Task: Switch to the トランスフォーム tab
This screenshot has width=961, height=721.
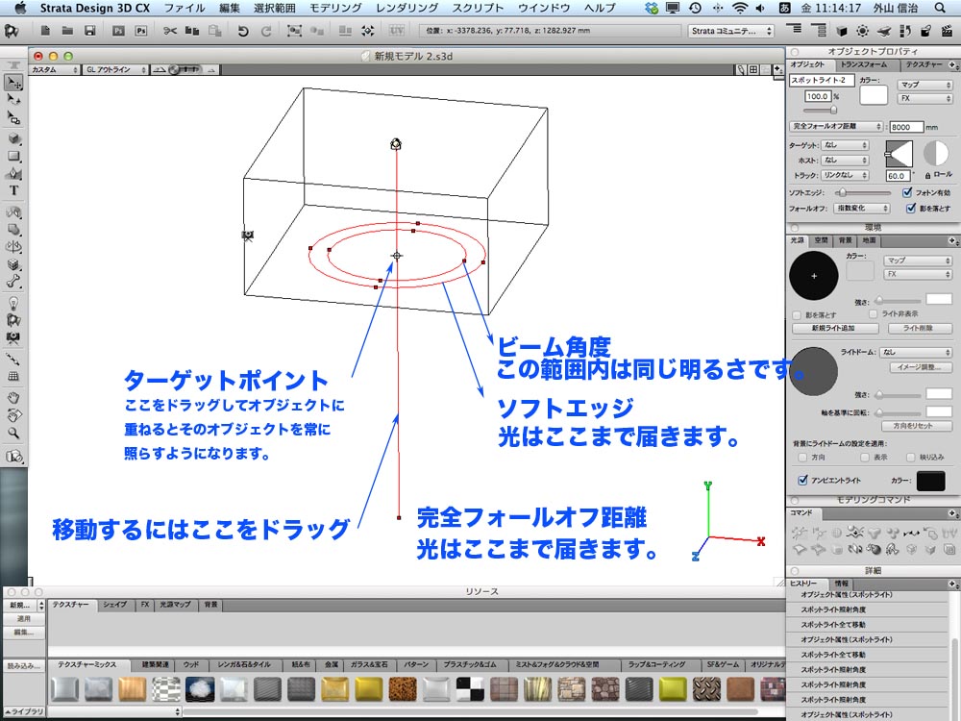Action: [864, 65]
